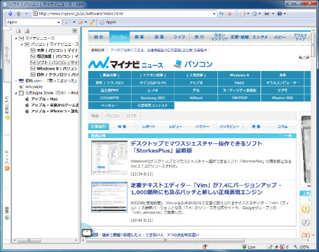The height and width of the screenshot is (252, 319).
Task: Select the パソコン site navigation tab
Action: tap(119, 37)
